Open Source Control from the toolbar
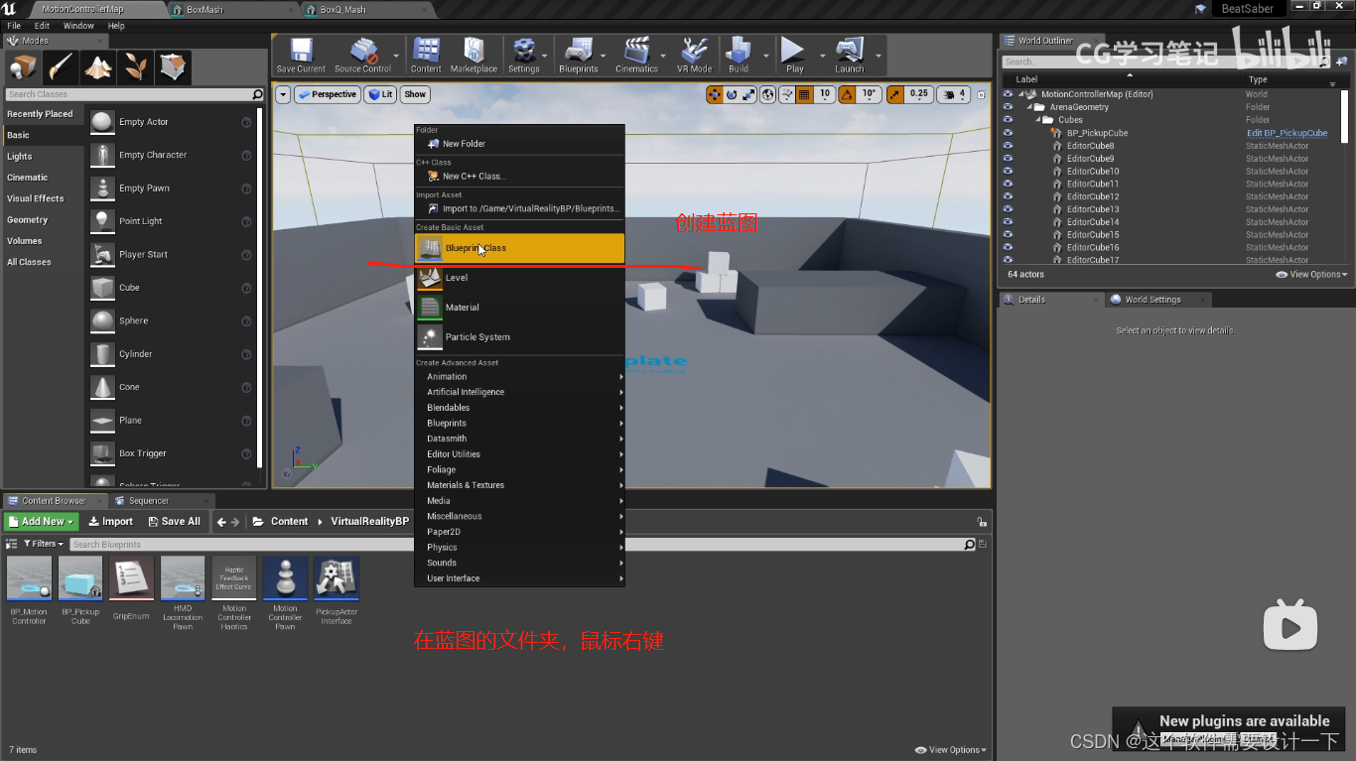The width and height of the screenshot is (1356, 761). pyautogui.click(x=362, y=56)
